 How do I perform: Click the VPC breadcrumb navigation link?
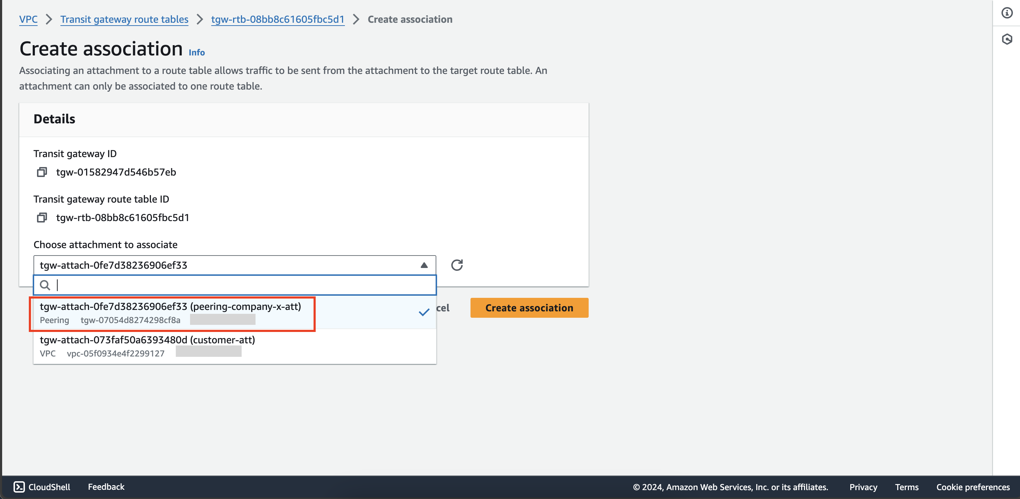28,19
